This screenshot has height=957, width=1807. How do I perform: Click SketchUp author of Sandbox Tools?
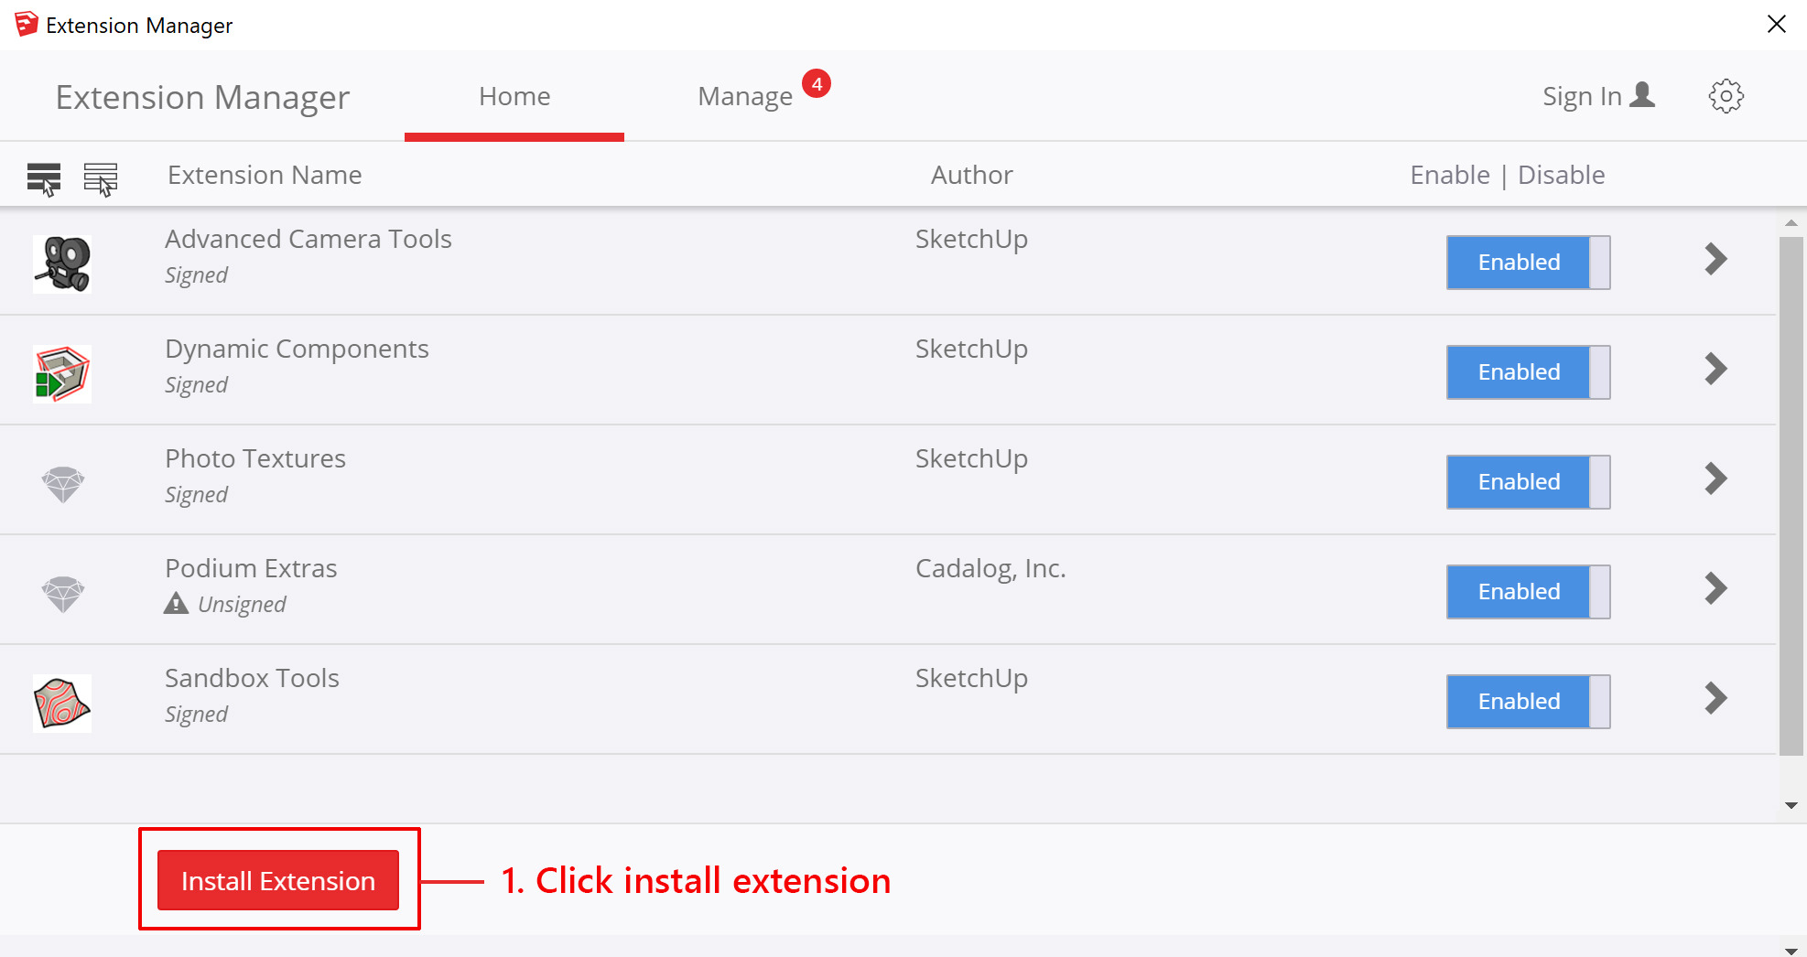pyautogui.click(x=971, y=679)
